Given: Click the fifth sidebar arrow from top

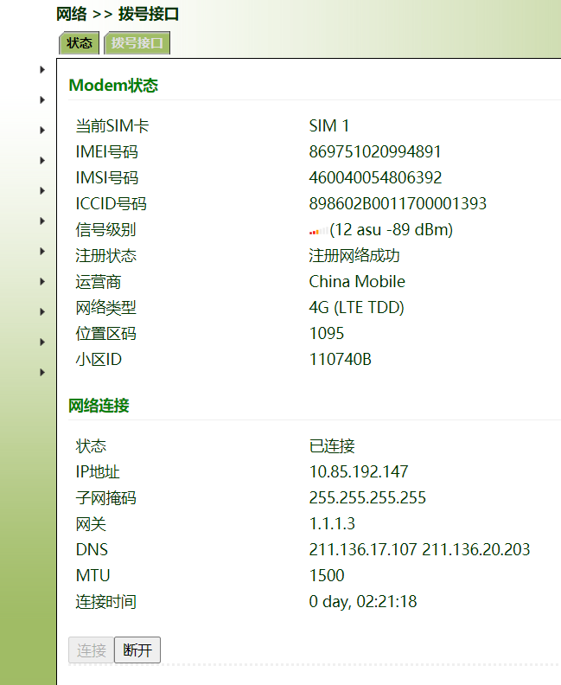Looking at the screenshot, I should tap(42, 190).
